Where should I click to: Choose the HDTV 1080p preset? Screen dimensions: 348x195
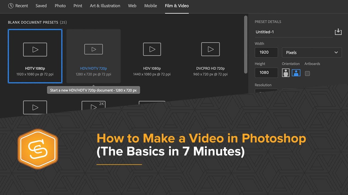coord(35,56)
